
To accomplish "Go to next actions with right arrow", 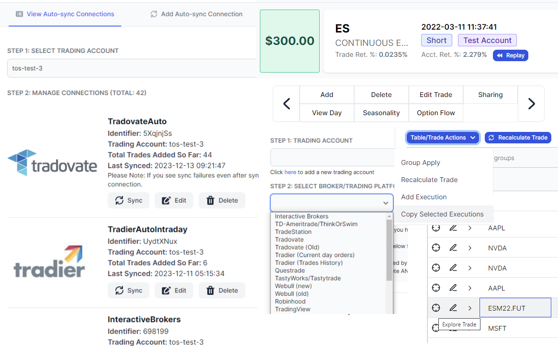I will pyautogui.click(x=531, y=104).
